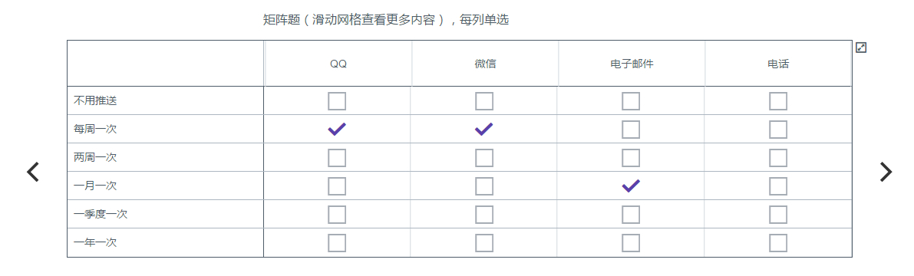Advance with the right chevron arrow
914x276 pixels.
point(886,172)
